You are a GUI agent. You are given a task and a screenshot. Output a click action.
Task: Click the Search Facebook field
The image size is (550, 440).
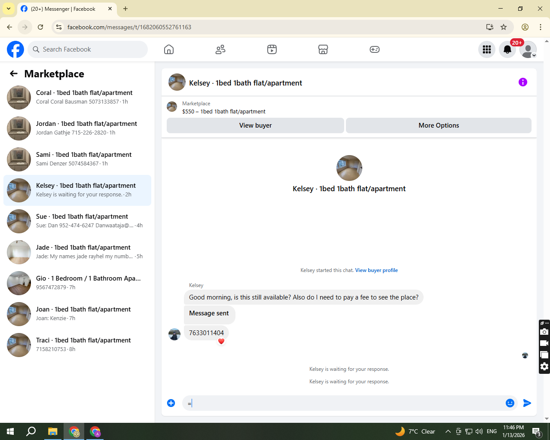click(x=88, y=49)
